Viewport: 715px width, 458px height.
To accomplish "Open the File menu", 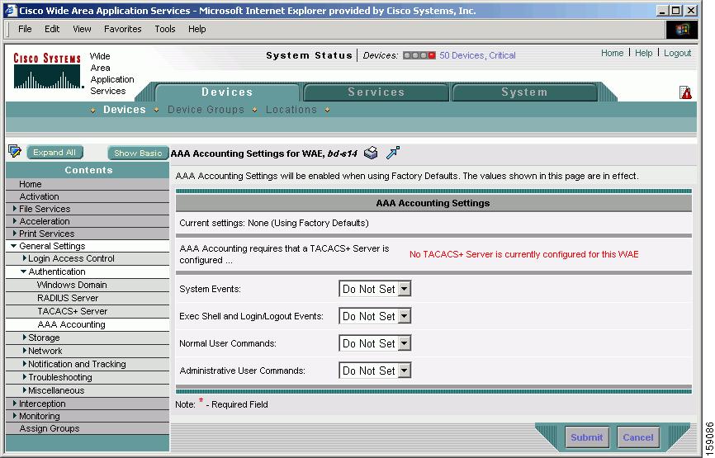I will (x=25, y=29).
